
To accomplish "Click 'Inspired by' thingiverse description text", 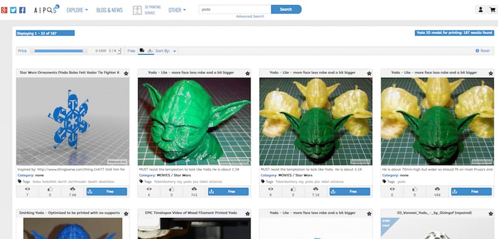I will tap(71, 169).
